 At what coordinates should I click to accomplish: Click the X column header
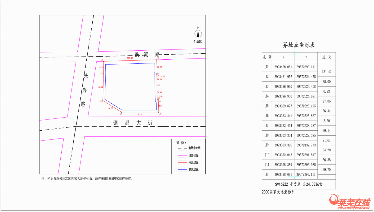coord(283,57)
